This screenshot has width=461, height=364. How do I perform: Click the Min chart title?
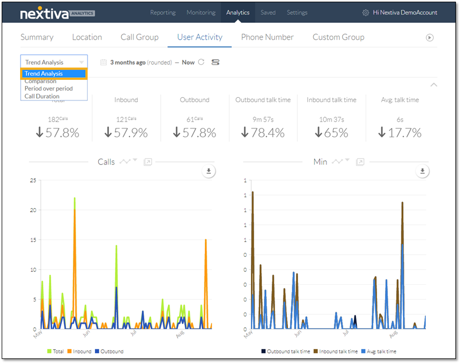(x=320, y=162)
